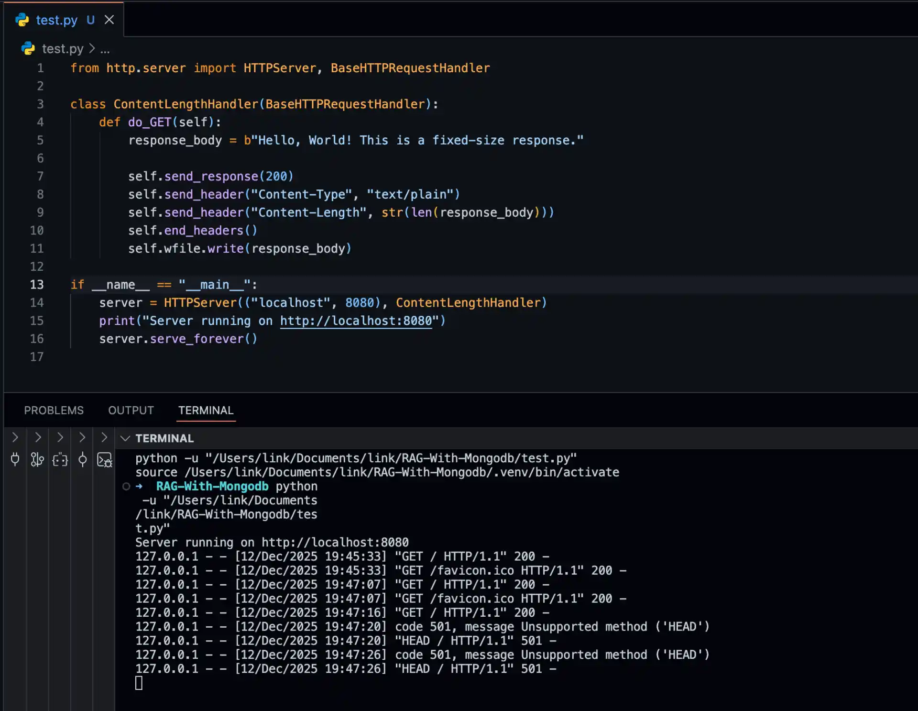The image size is (918, 711).
Task: Expand the breadcrumb ellipsis next to test.py
Action: tap(105, 48)
